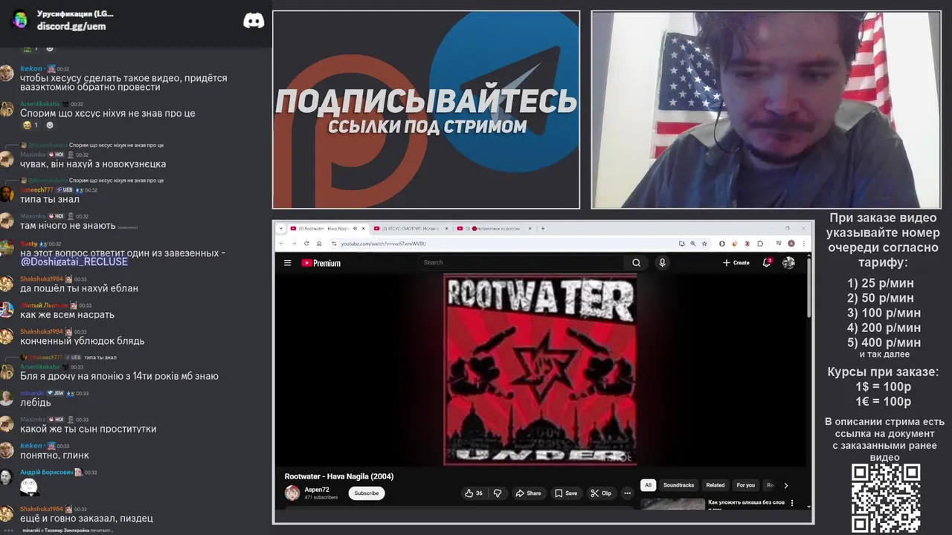Screen dimensions: 952x535
Task: Share the Rootwater video
Action: click(527, 493)
